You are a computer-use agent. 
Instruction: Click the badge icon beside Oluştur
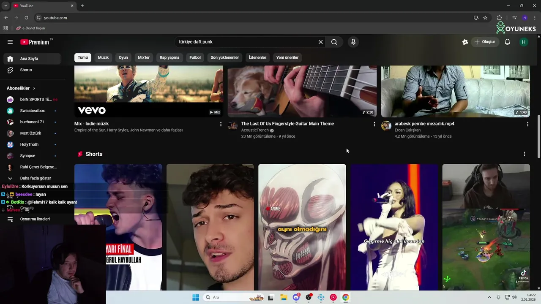tap(465, 42)
